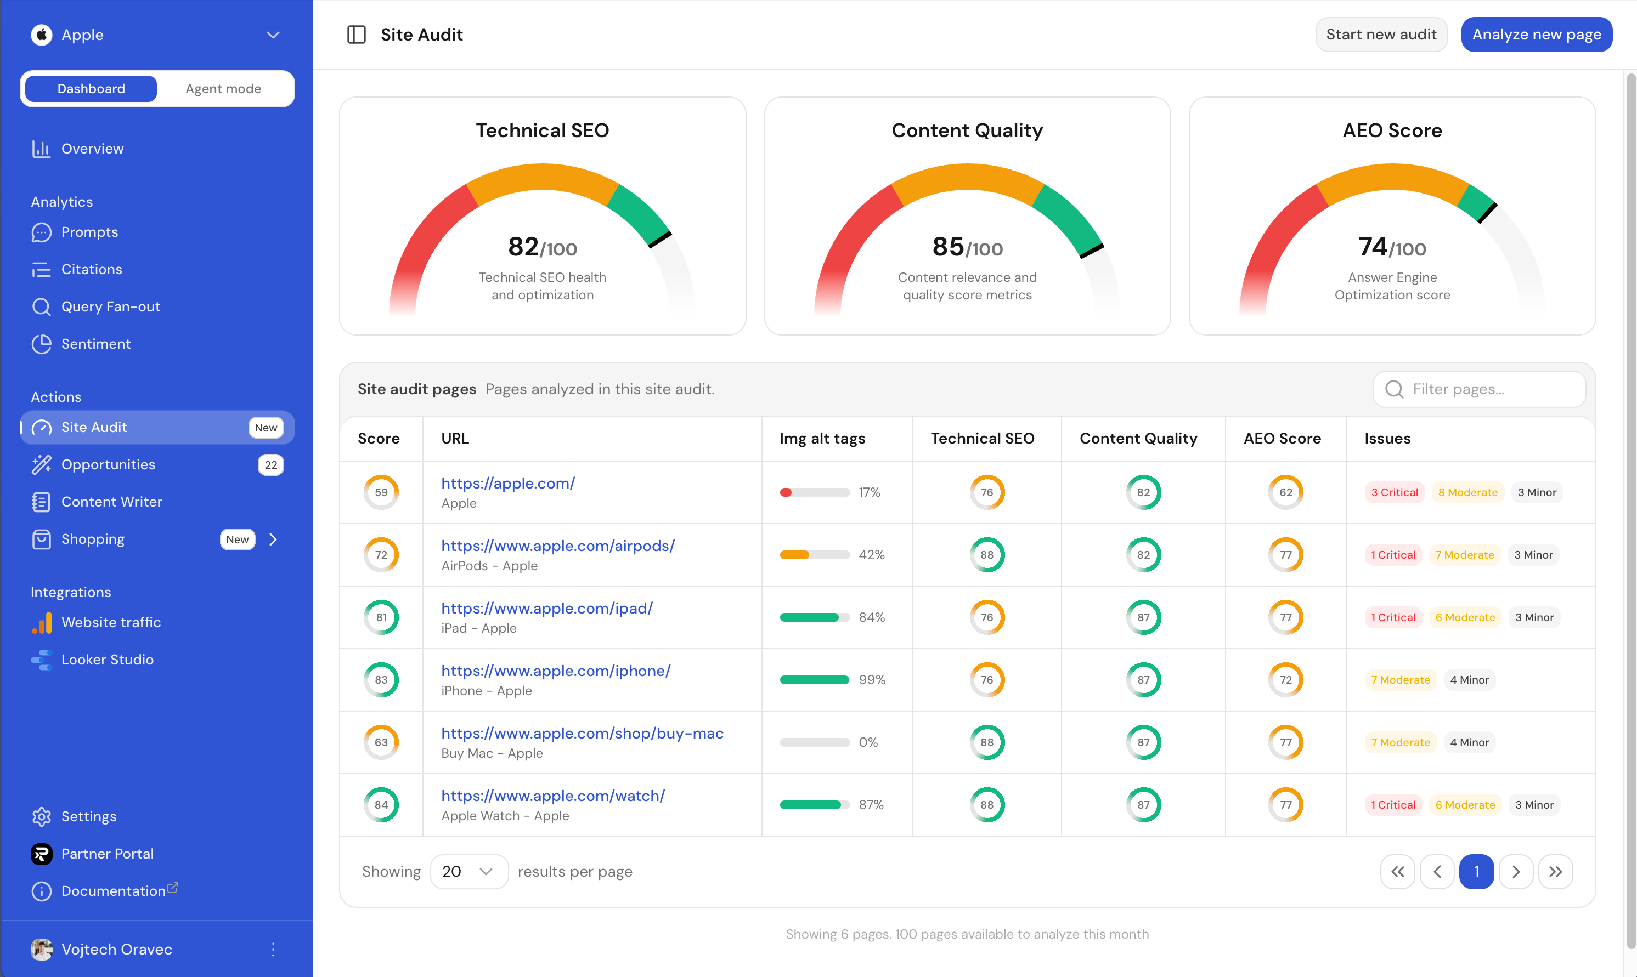Click the Partner Portal logo icon
The image size is (1637, 977).
42,854
